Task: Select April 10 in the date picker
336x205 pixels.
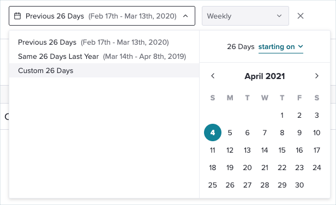Action: [x=317, y=132]
